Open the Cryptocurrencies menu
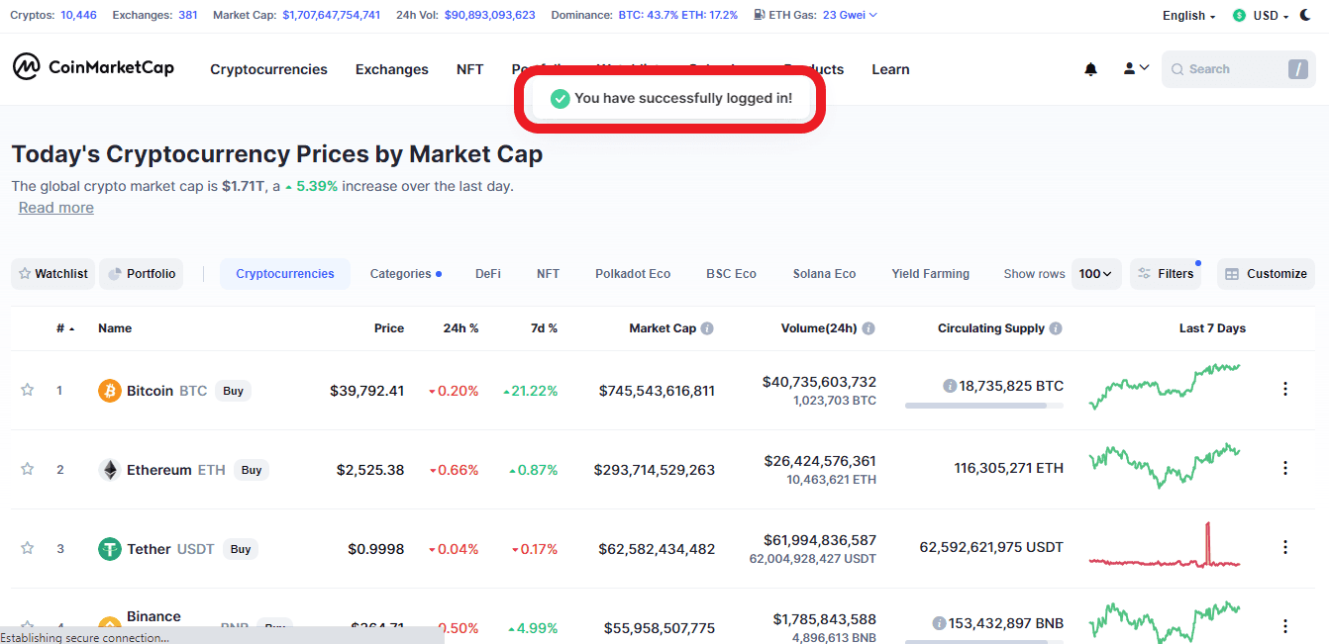 tap(268, 69)
